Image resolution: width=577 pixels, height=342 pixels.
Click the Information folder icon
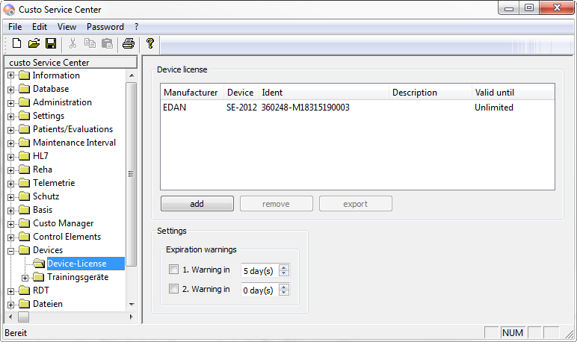pyautogui.click(x=24, y=75)
